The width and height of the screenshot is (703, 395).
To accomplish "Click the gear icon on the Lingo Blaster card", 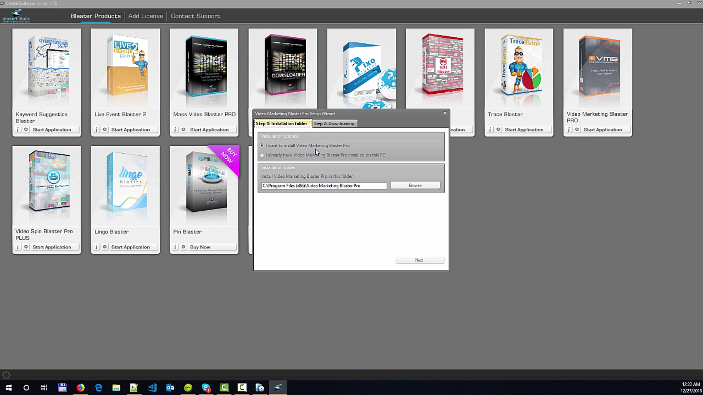I will pos(105,247).
